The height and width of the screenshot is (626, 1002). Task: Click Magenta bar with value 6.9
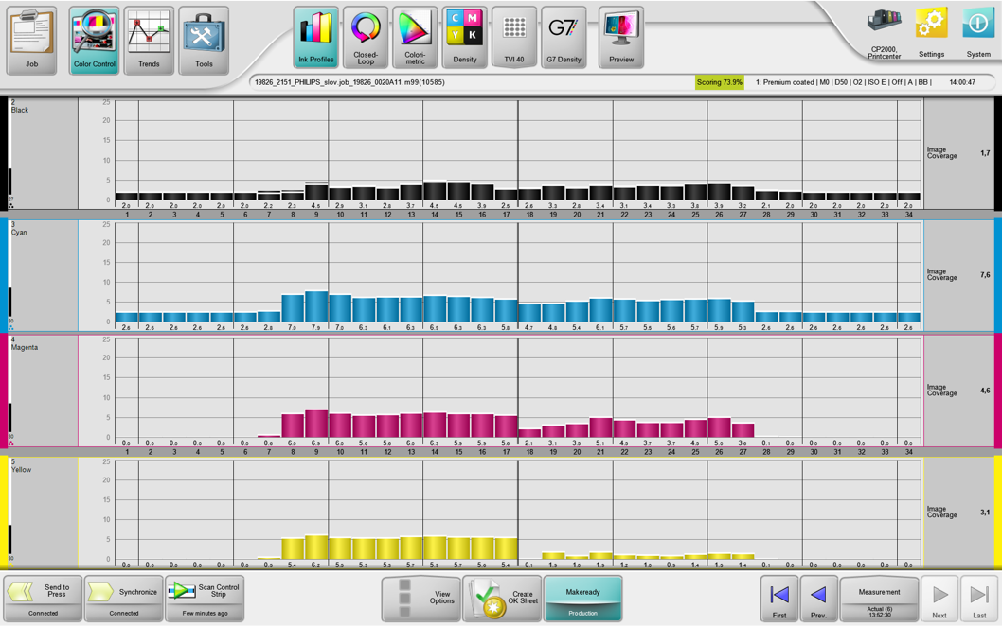pos(316,424)
